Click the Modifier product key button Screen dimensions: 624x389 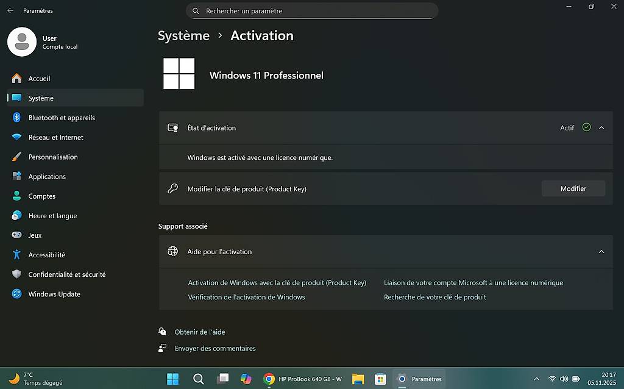[573, 189]
